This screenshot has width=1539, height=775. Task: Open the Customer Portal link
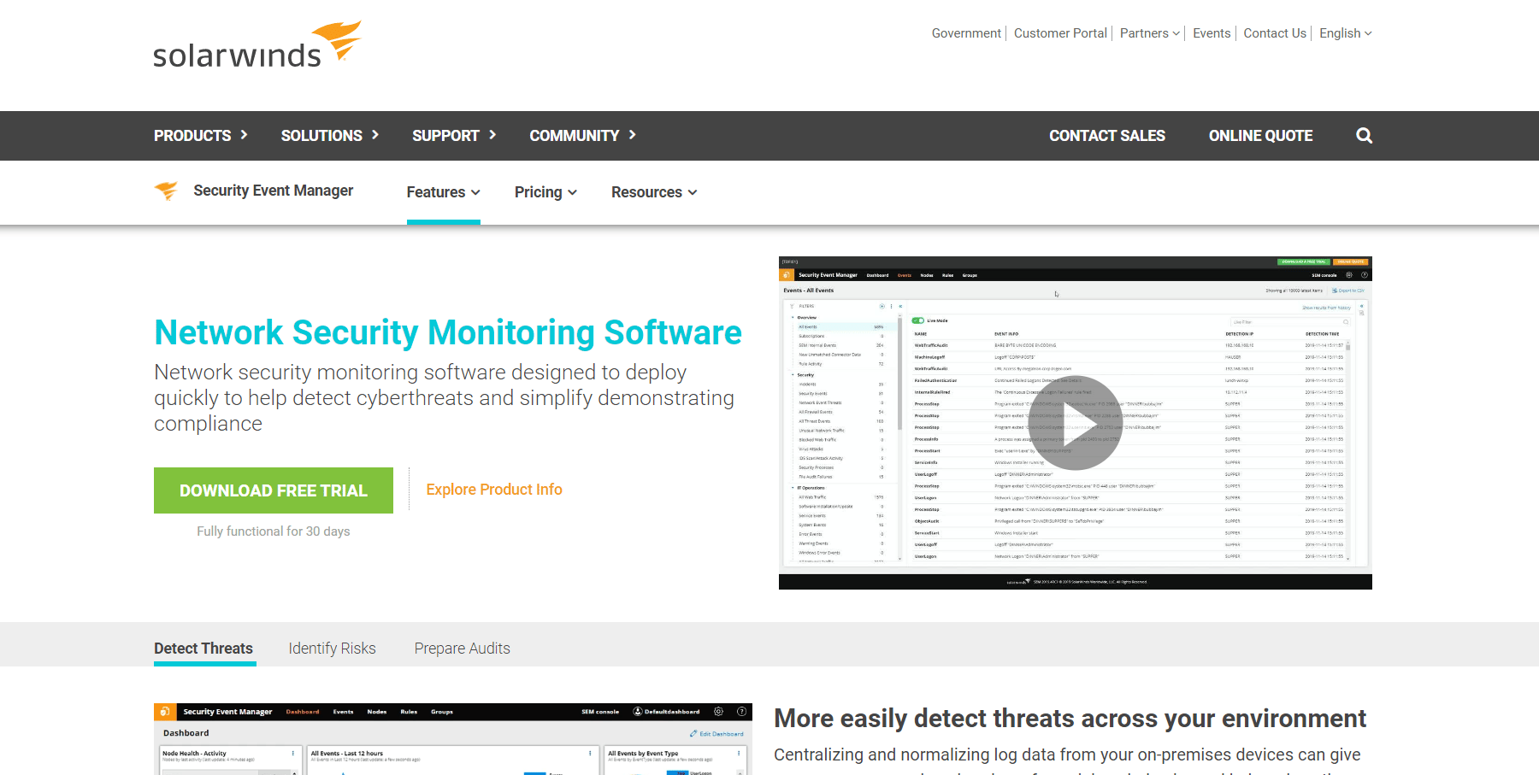pyautogui.click(x=1060, y=33)
